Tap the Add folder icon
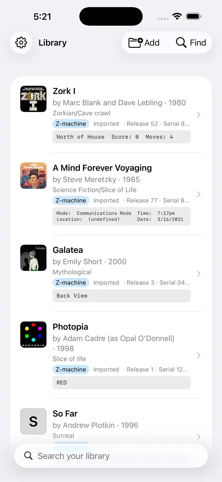The image size is (222, 482). pos(136,43)
